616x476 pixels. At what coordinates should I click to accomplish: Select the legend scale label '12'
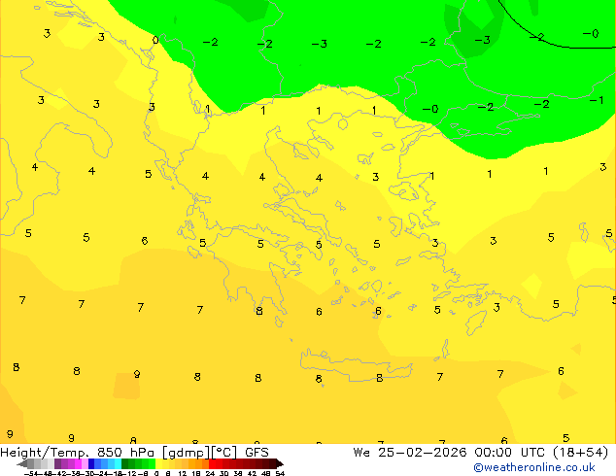pyautogui.click(x=182, y=474)
